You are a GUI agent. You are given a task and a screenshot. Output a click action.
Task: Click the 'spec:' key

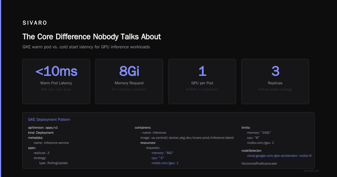(32, 148)
